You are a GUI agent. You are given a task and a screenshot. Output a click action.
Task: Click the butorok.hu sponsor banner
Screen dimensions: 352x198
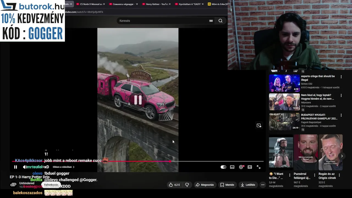click(x=32, y=21)
